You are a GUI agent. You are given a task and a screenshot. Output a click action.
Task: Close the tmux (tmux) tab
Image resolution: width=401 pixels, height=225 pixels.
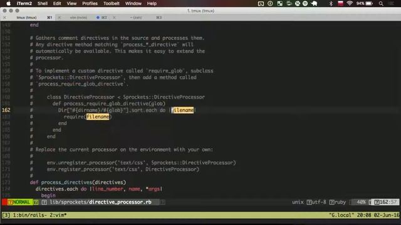pos(4,17)
